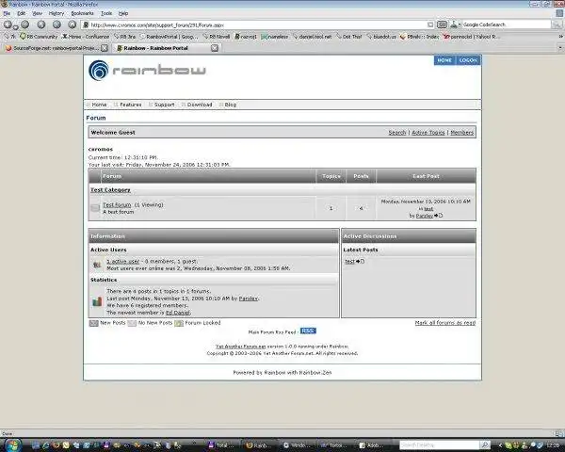Expand the bookmarks toolbar overflow chevron
Viewport: 565px width, 452px height.
tap(560, 37)
